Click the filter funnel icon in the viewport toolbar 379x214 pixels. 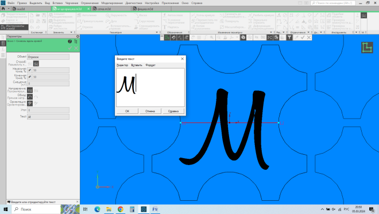pos(289,37)
